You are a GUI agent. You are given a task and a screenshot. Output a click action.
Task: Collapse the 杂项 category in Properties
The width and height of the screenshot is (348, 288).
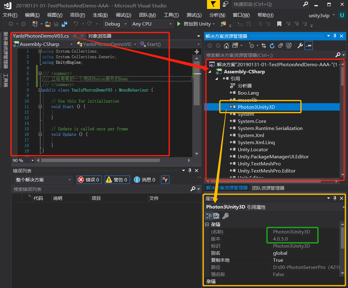[x=207, y=225]
